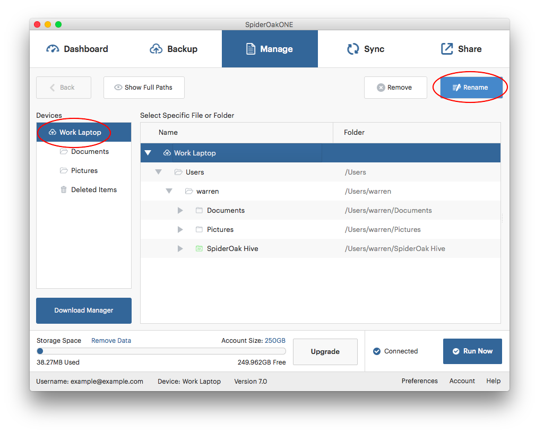
Task: Click the Dashboard gauge icon
Action: [x=53, y=49]
